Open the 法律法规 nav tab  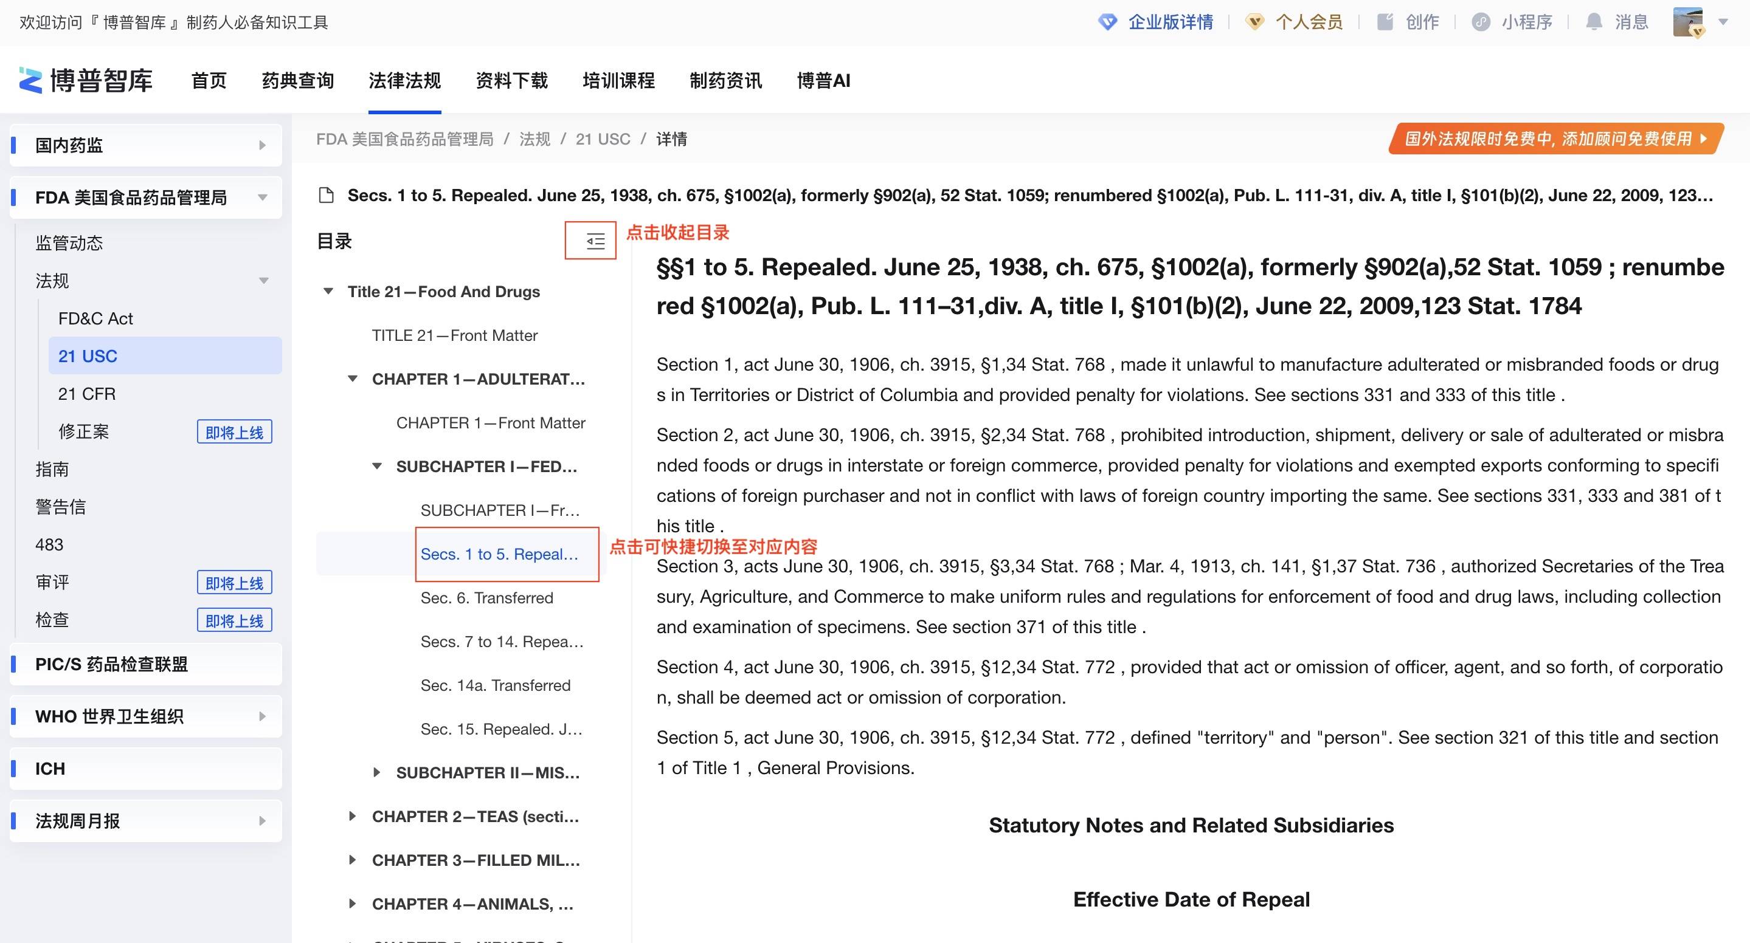pos(405,81)
